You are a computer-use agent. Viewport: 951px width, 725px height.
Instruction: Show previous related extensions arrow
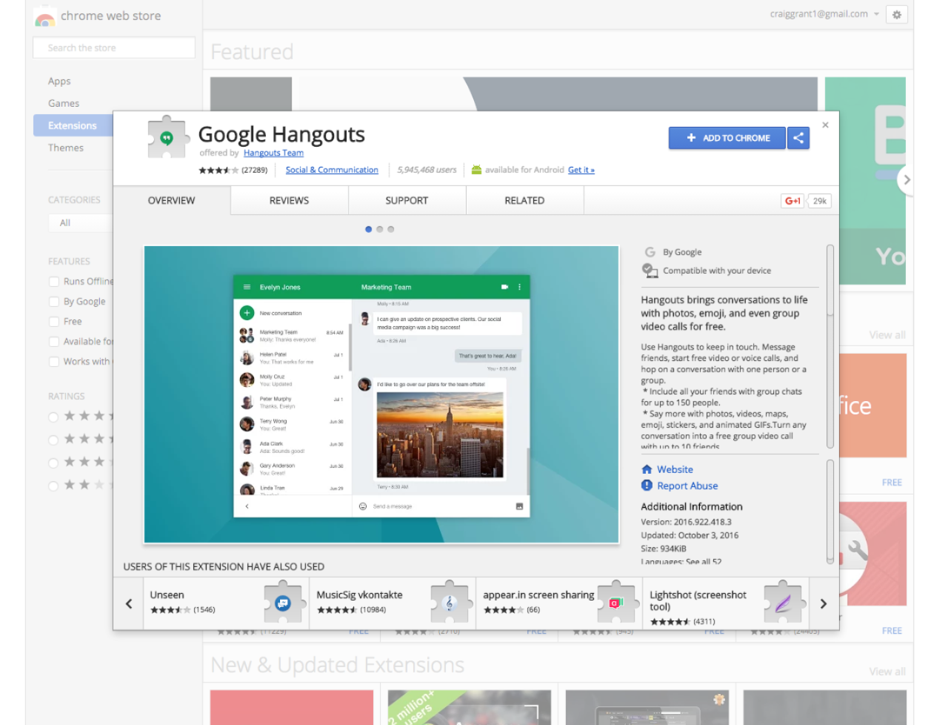pos(129,603)
